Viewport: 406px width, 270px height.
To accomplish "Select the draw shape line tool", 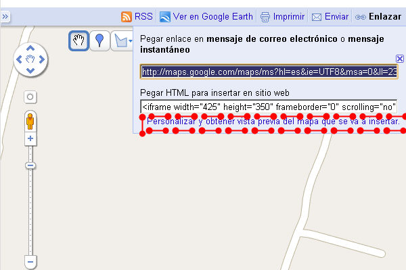I will (120, 40).
